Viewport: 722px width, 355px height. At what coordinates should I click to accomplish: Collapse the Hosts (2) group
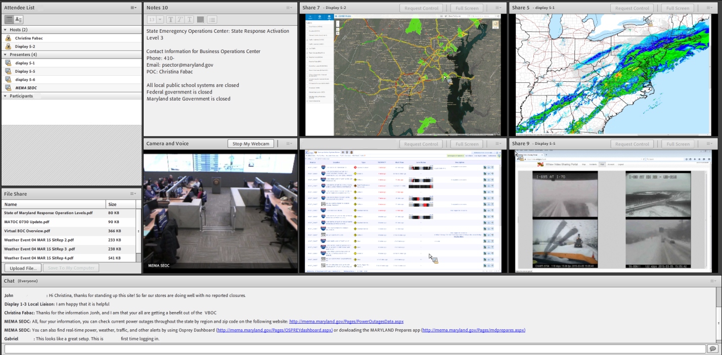tap(6, 30)
